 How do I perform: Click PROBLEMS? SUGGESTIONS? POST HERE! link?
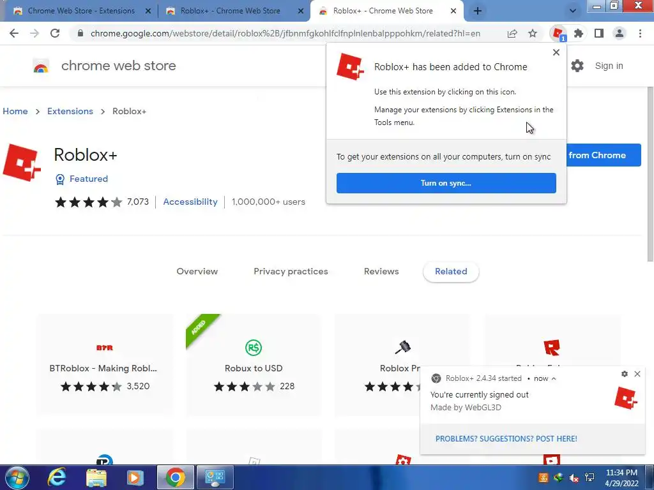[506, 439]
